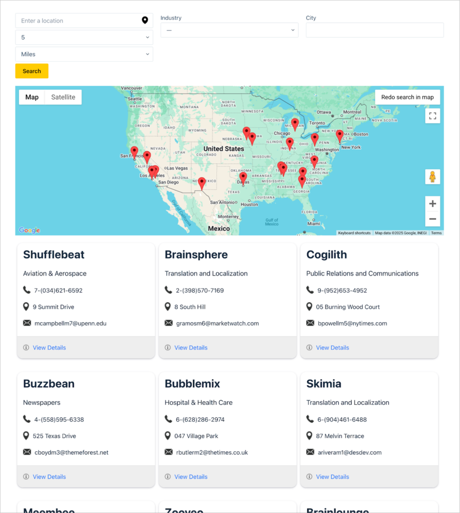Open the radius value dropdown showing 5
This screenshot has width=460, height=513.
[x=83, y=37]
